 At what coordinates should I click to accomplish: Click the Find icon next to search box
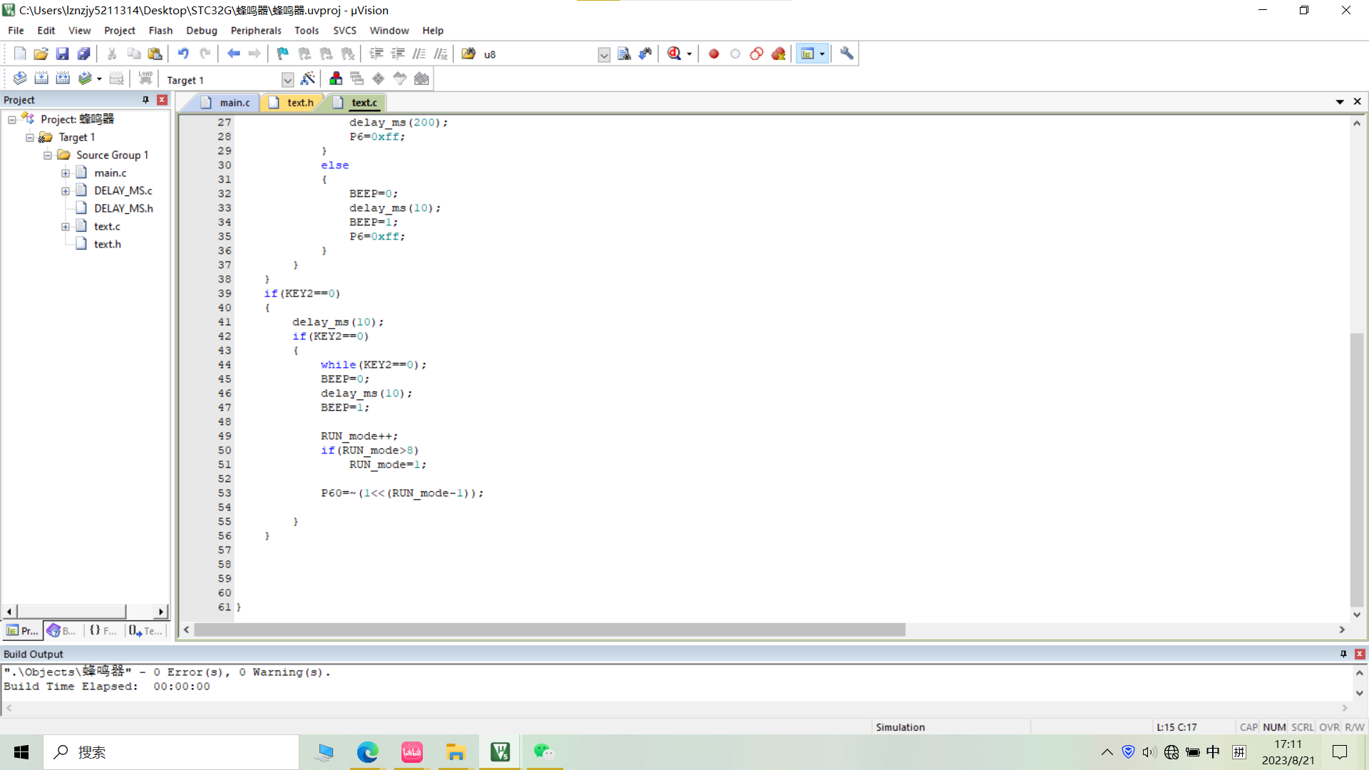624,53
